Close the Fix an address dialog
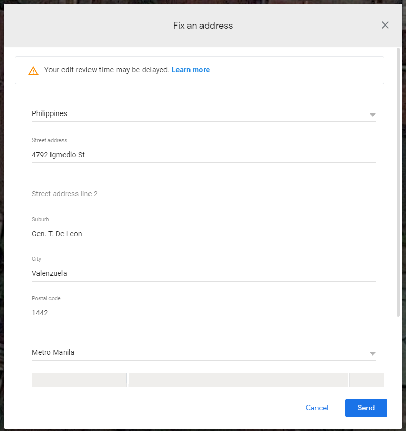This screenshot has height=431, width=406. (385, 25)
